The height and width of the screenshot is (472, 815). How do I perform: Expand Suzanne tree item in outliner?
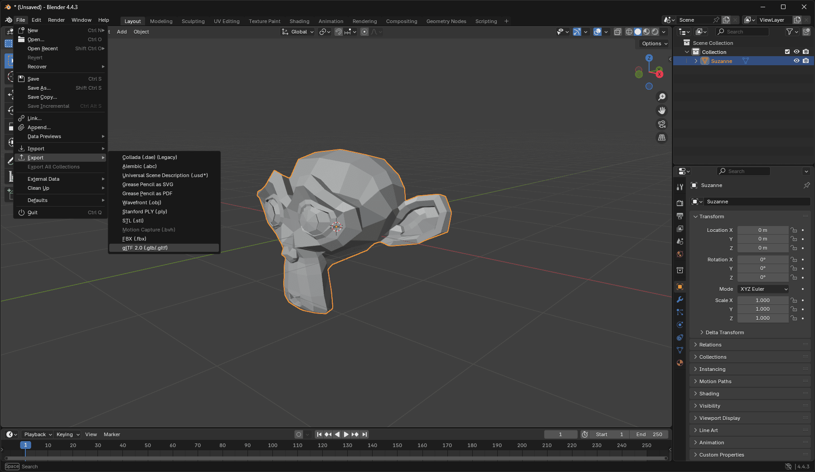click(696, 61)
